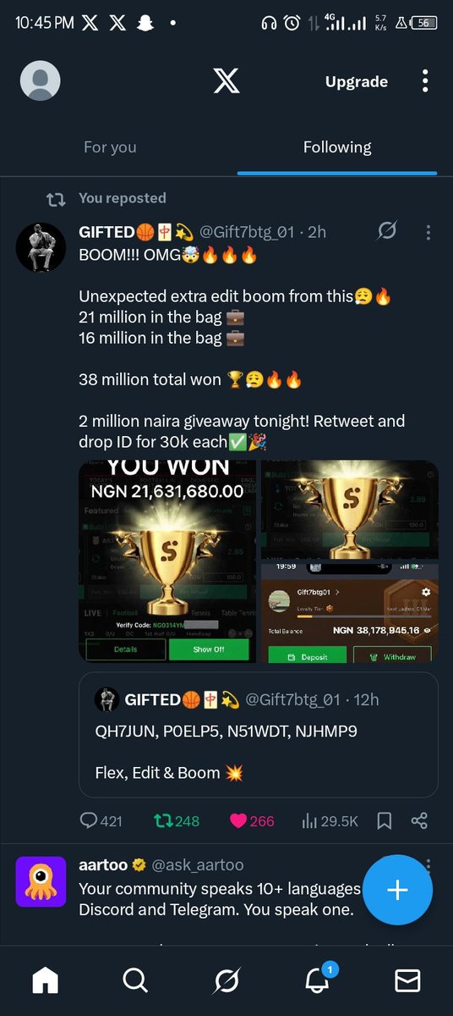
Task: Toggle bookmark on GIFTED's post
Action: (x=384, y=820)
